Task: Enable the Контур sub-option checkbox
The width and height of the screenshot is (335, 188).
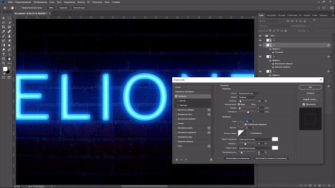Action: coord(178,101)
